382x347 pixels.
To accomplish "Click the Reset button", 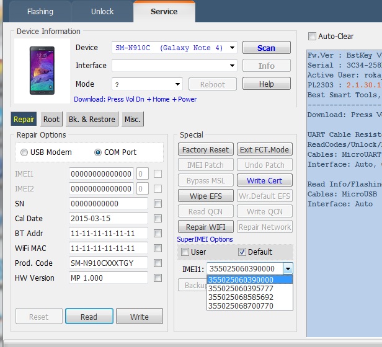I will (x=39, y=316).
